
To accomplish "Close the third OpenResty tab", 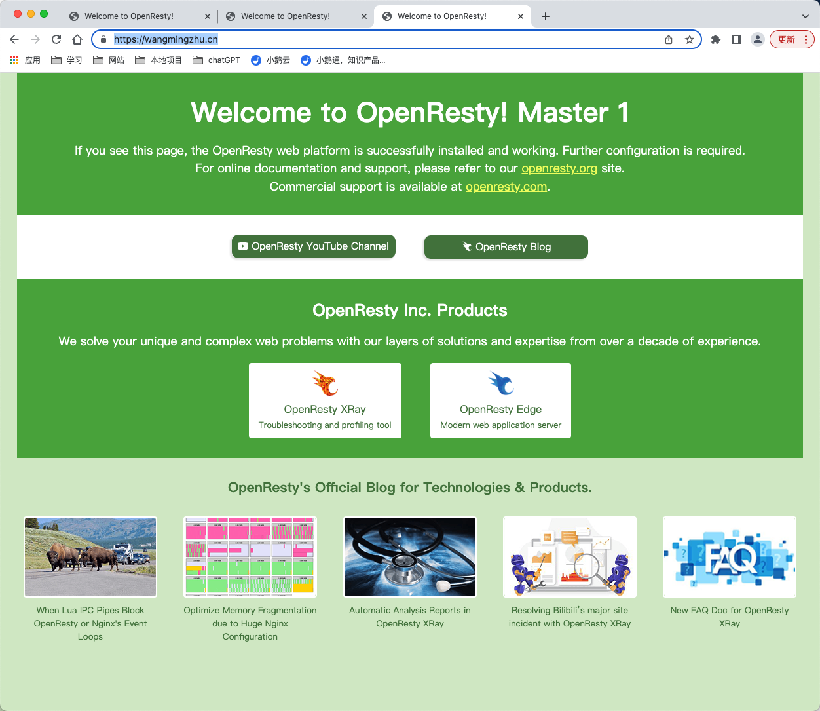I will (x=521, y=16).
